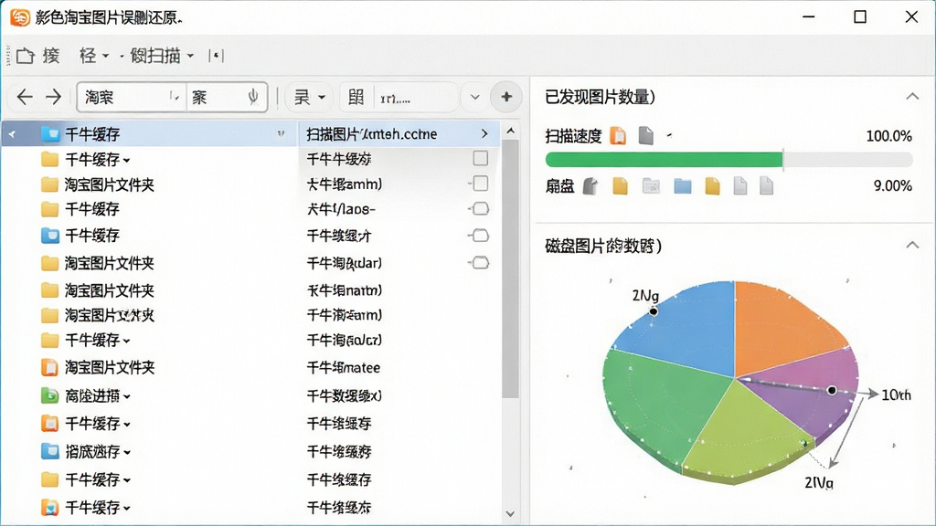Click the round chevron-down button beside plus
The width and height of the screenshot is (936, 526).
click(475, 97)
